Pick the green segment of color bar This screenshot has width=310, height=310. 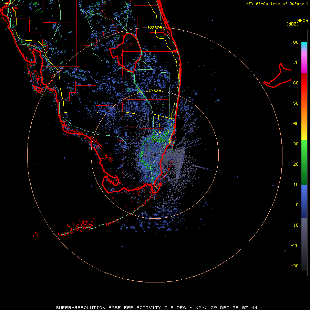point(304,163)
